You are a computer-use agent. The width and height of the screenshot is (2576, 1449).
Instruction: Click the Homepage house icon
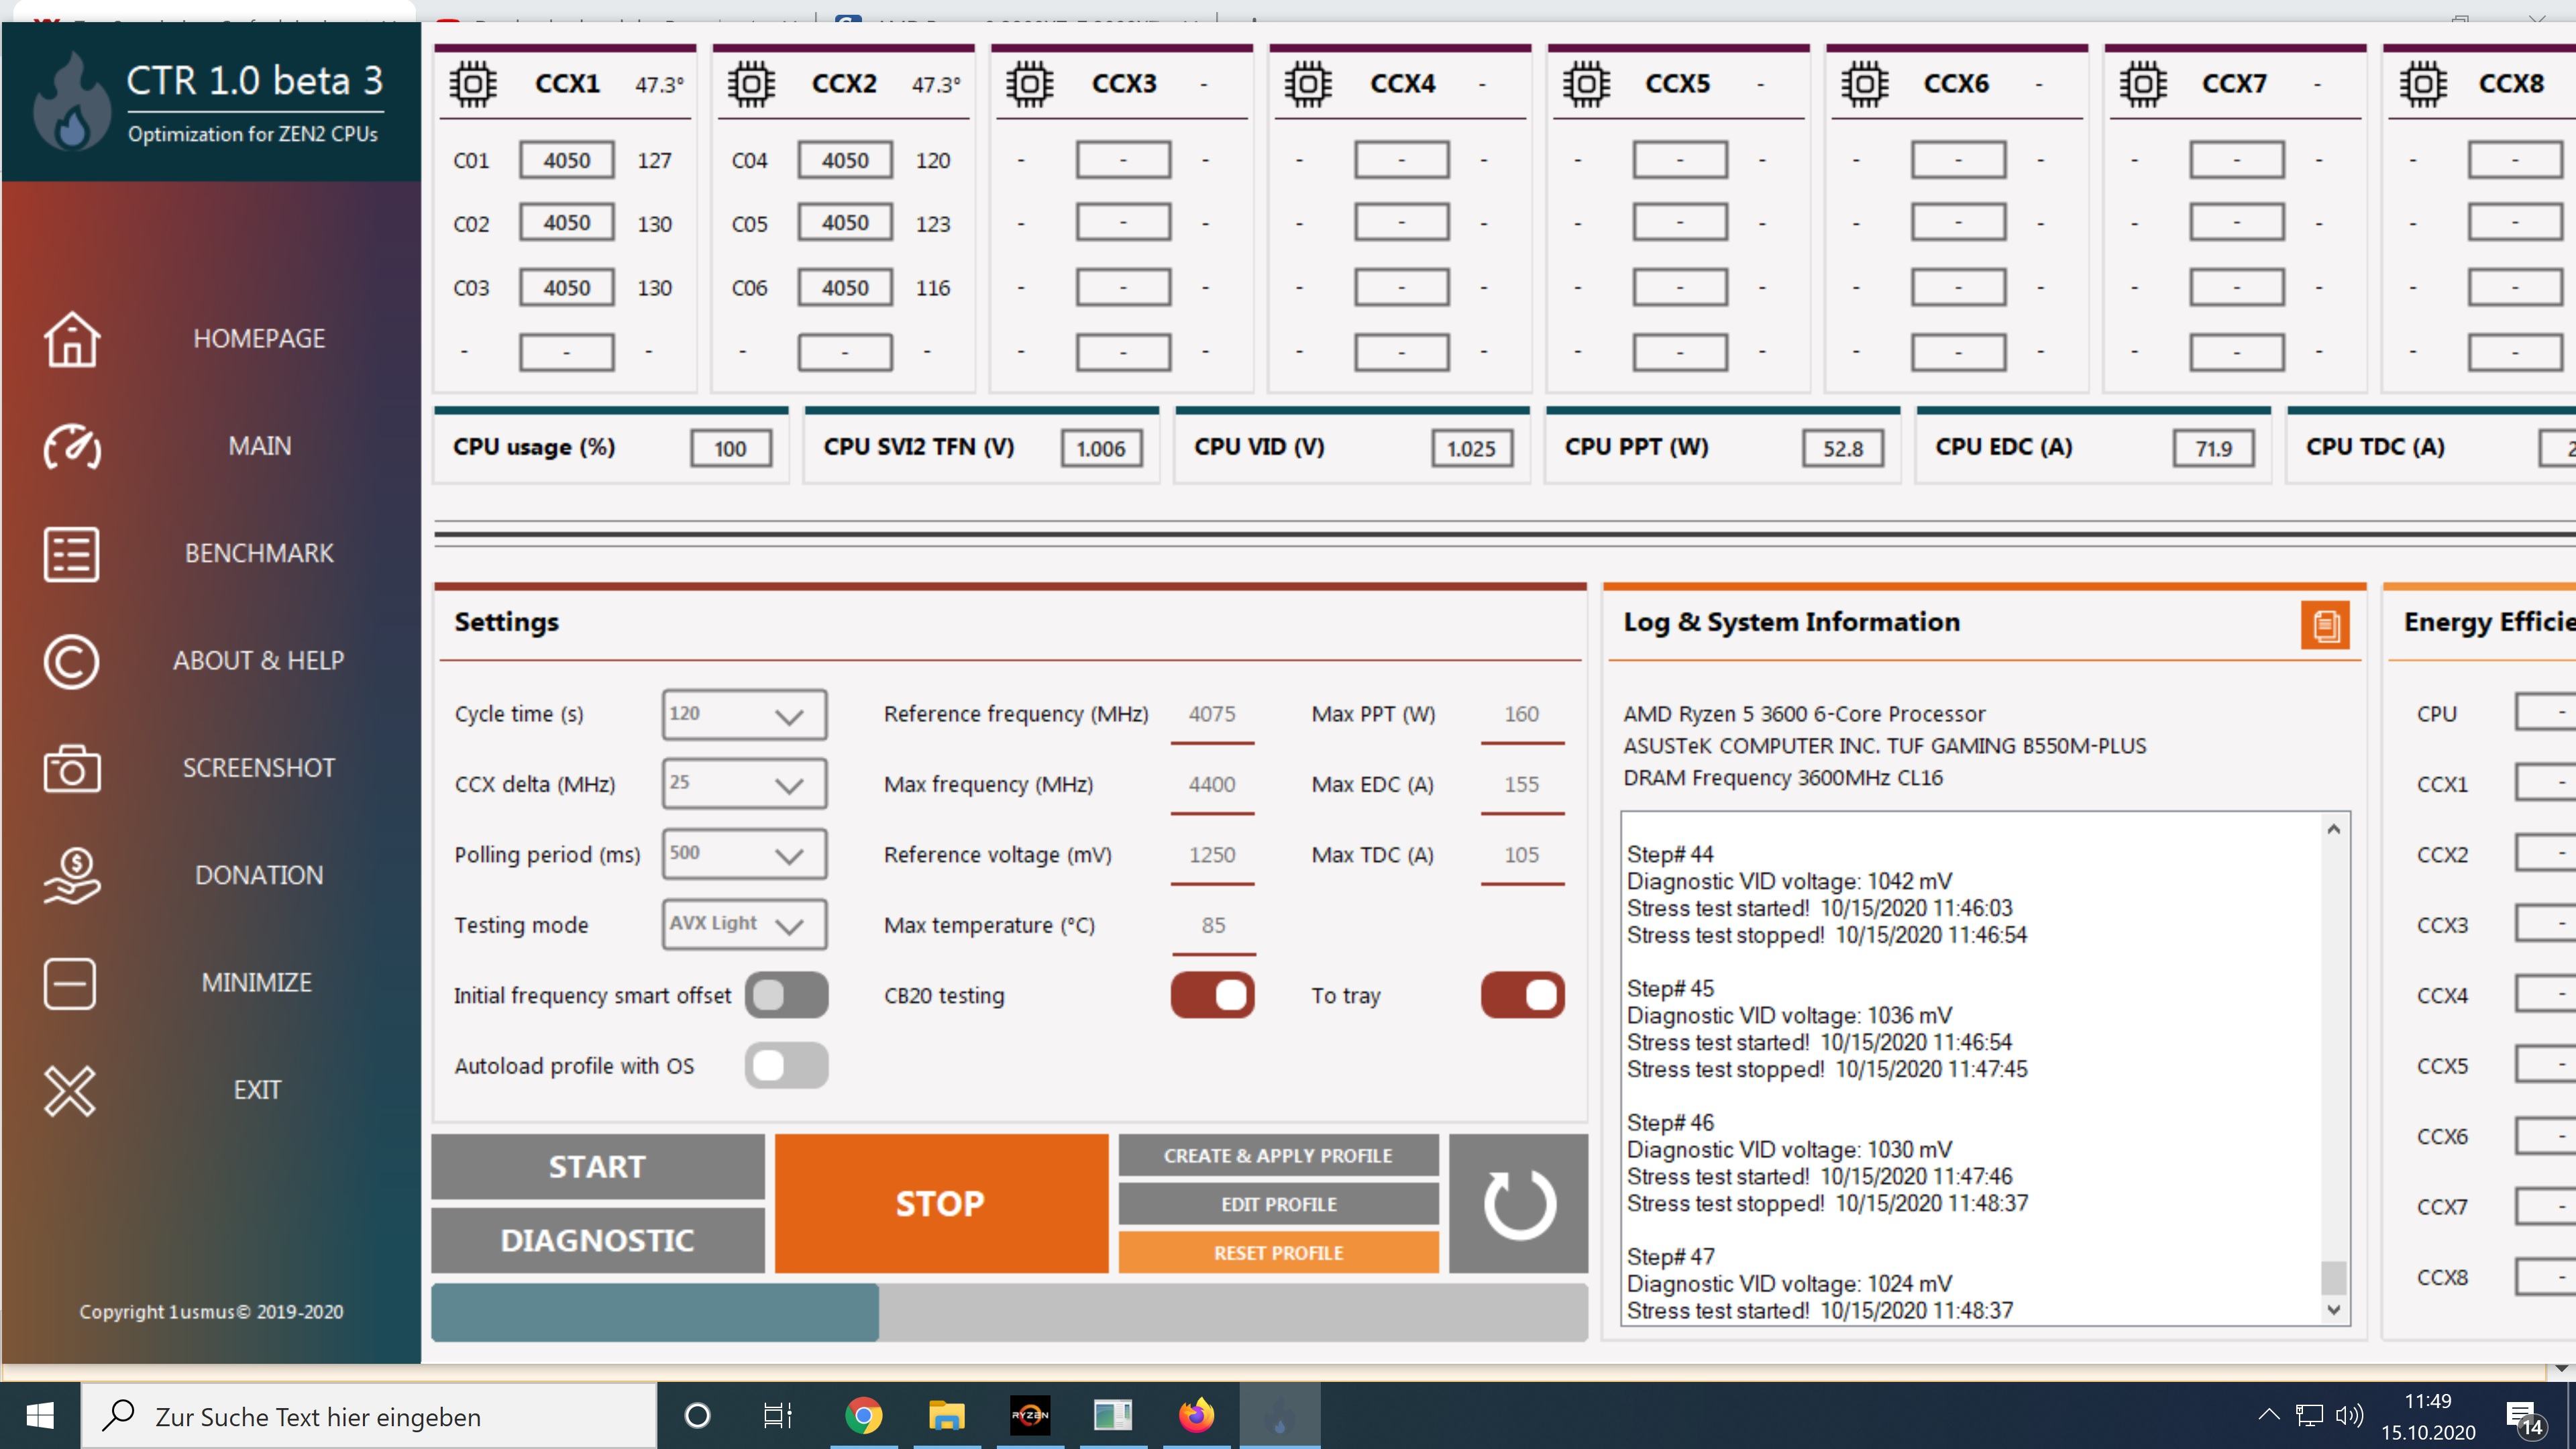[x=71, y=339]
